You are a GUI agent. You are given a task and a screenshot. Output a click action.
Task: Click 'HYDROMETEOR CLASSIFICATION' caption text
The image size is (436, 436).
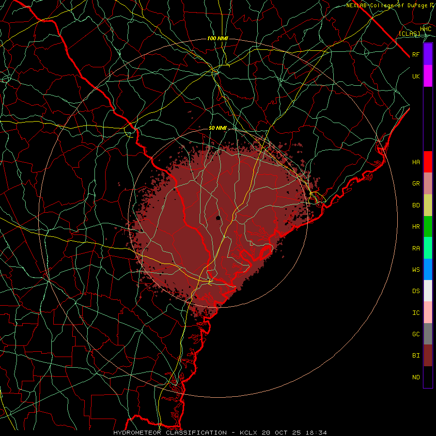pos(170,433)
